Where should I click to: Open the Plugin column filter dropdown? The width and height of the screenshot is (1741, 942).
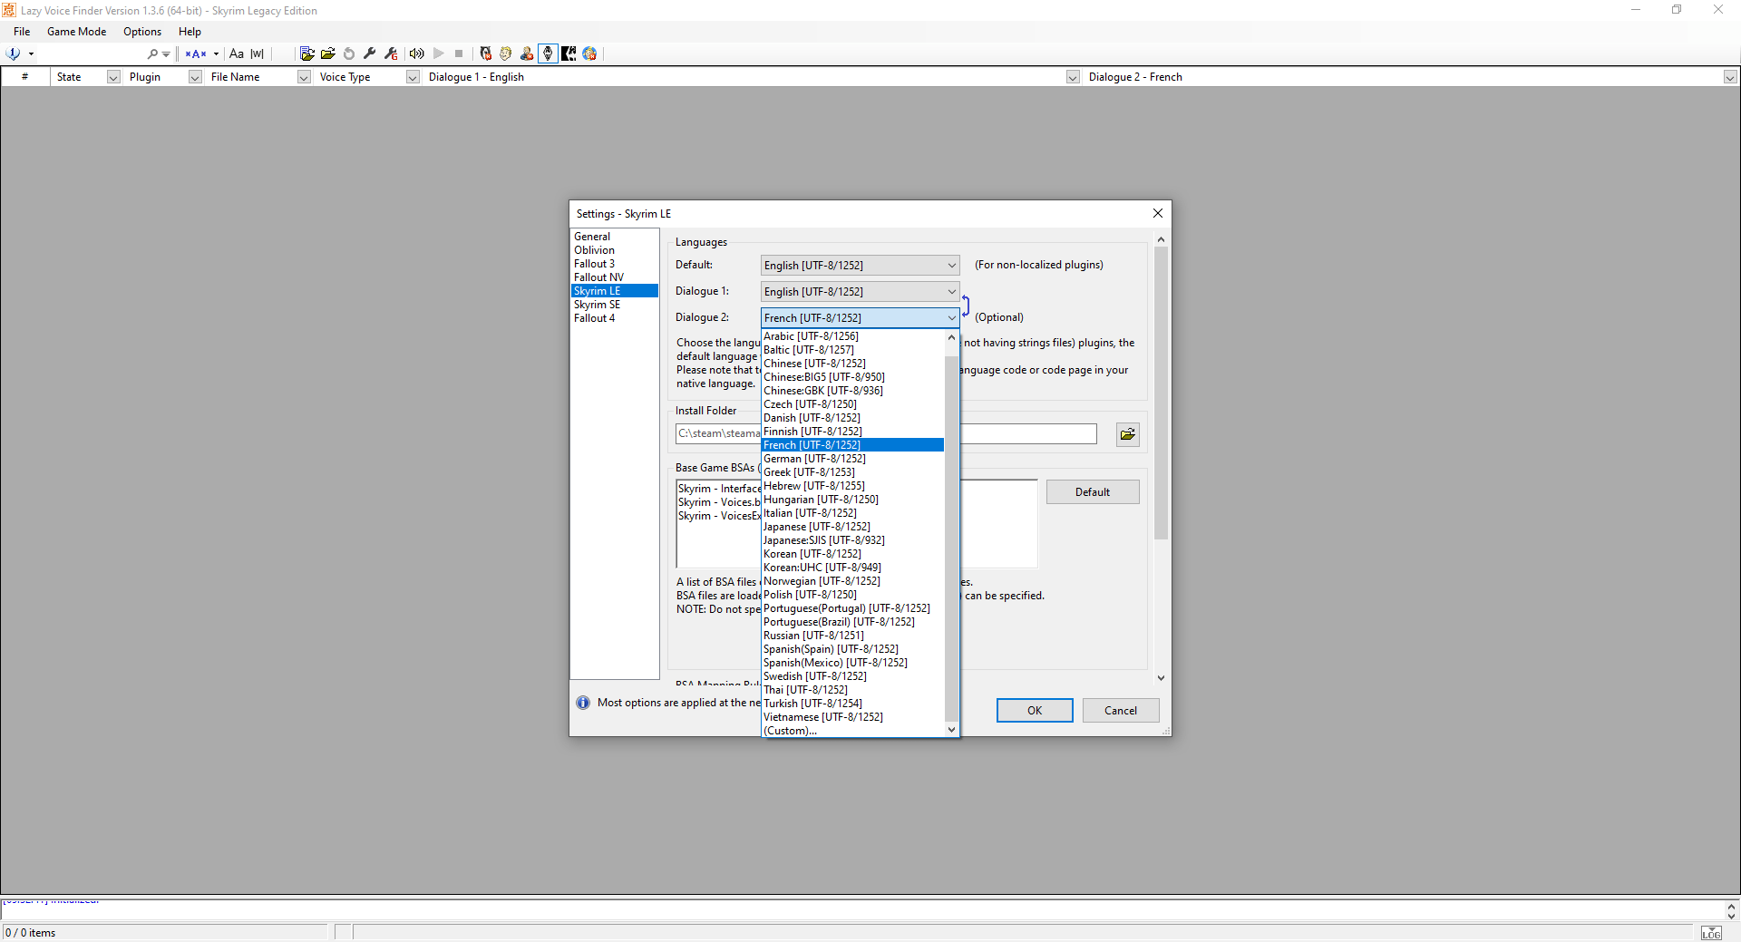pyautogui.click(x=195, y=77)
